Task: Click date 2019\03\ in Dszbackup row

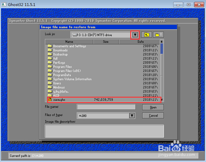Action: pos(150,54)
